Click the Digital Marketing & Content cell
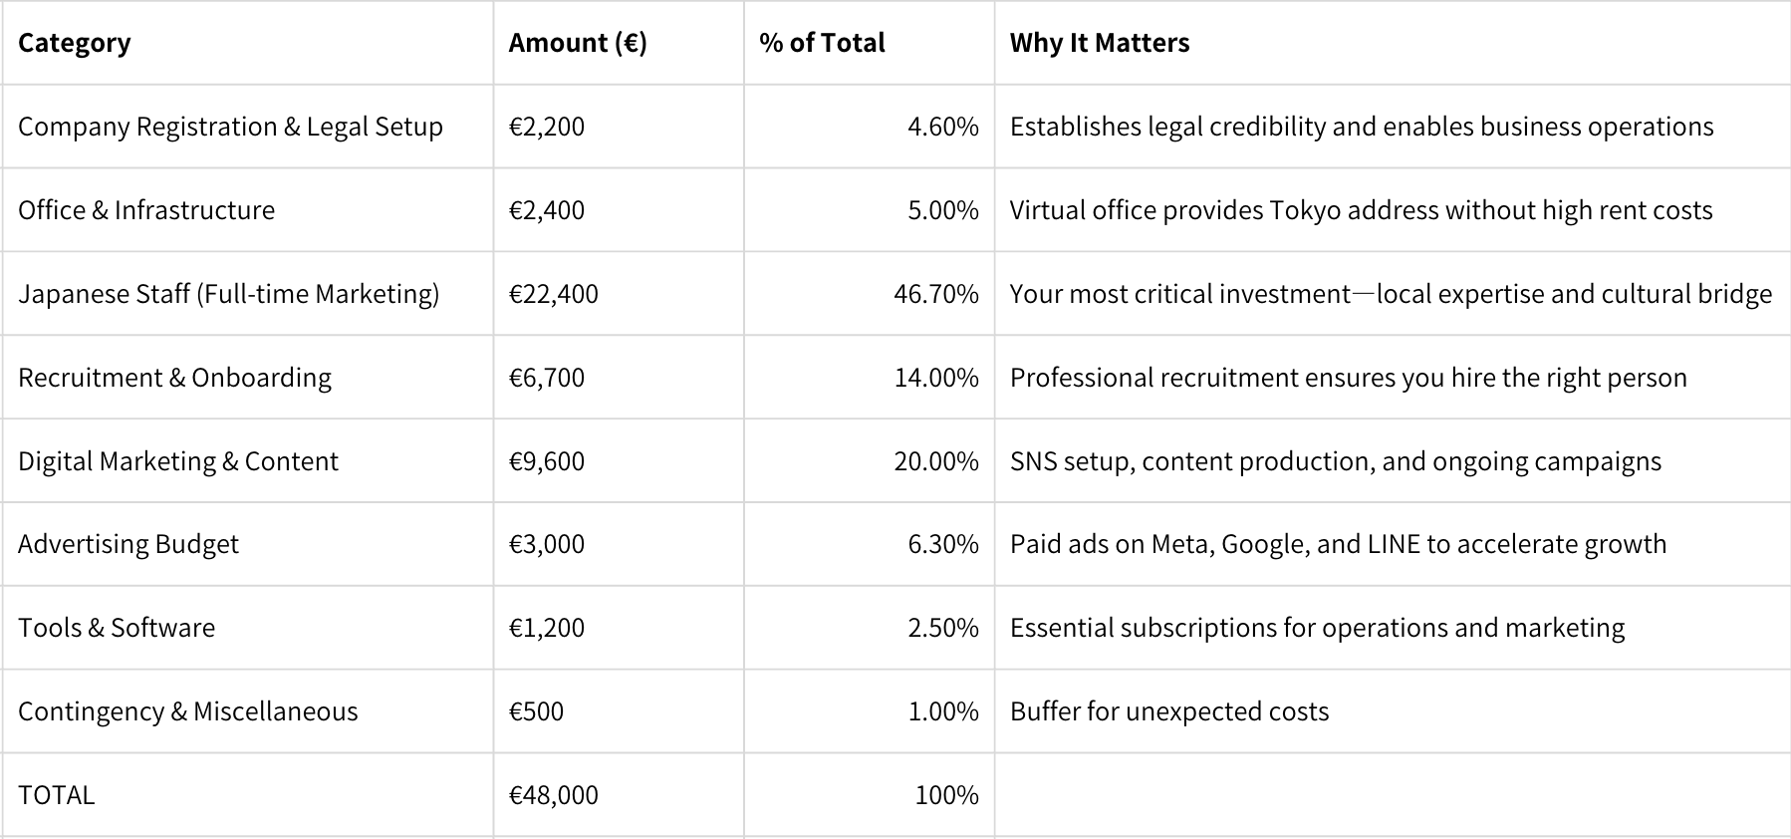The image size is (1791, 839). (247, 461)
